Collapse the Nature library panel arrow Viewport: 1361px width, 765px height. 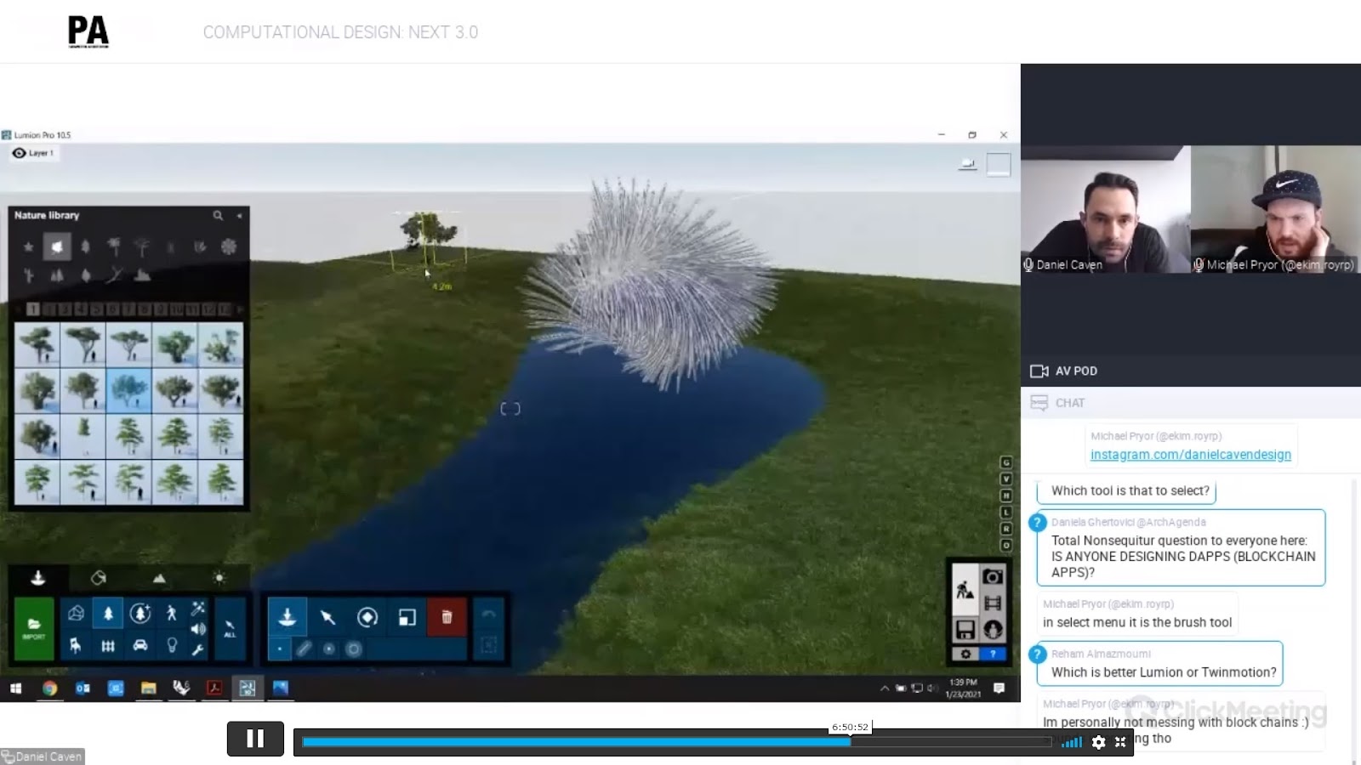(x=239, y=216)
